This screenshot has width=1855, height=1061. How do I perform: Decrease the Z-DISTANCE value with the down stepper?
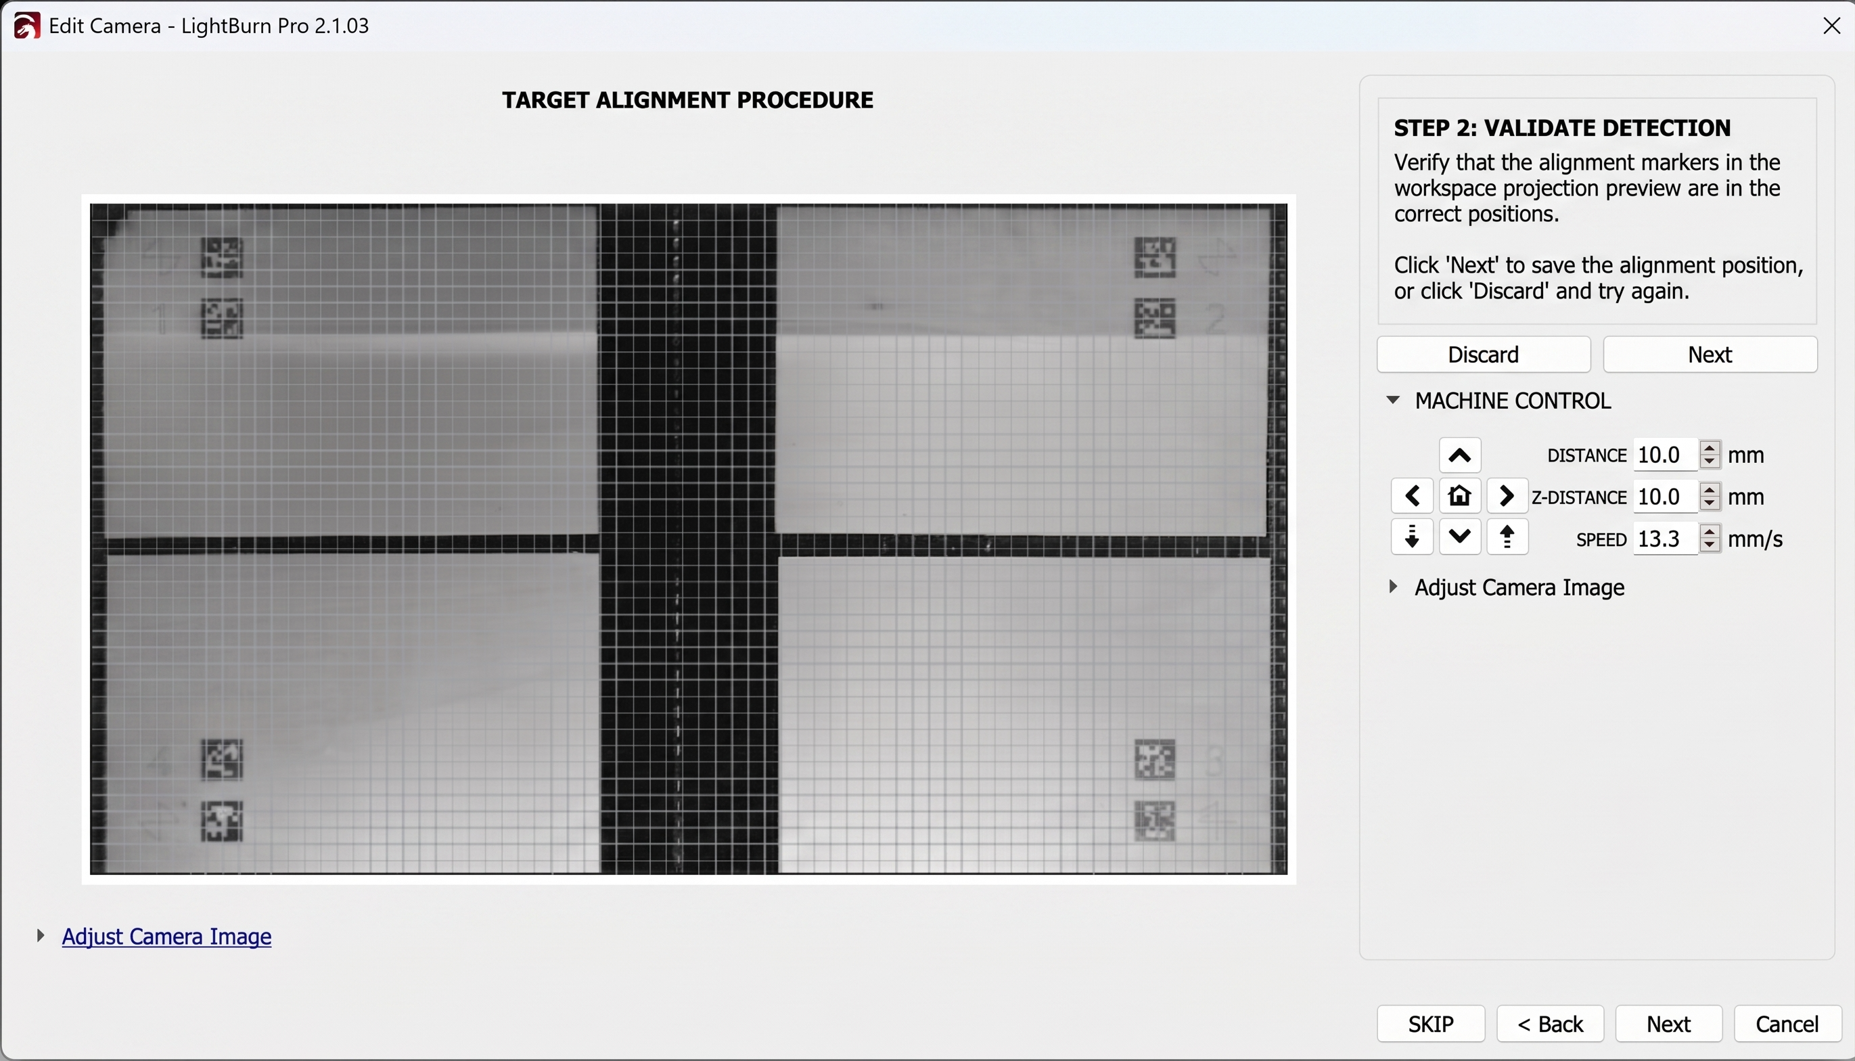point(1710,503)
